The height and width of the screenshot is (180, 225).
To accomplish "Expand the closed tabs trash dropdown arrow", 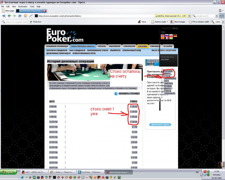I will pos(223,10).
